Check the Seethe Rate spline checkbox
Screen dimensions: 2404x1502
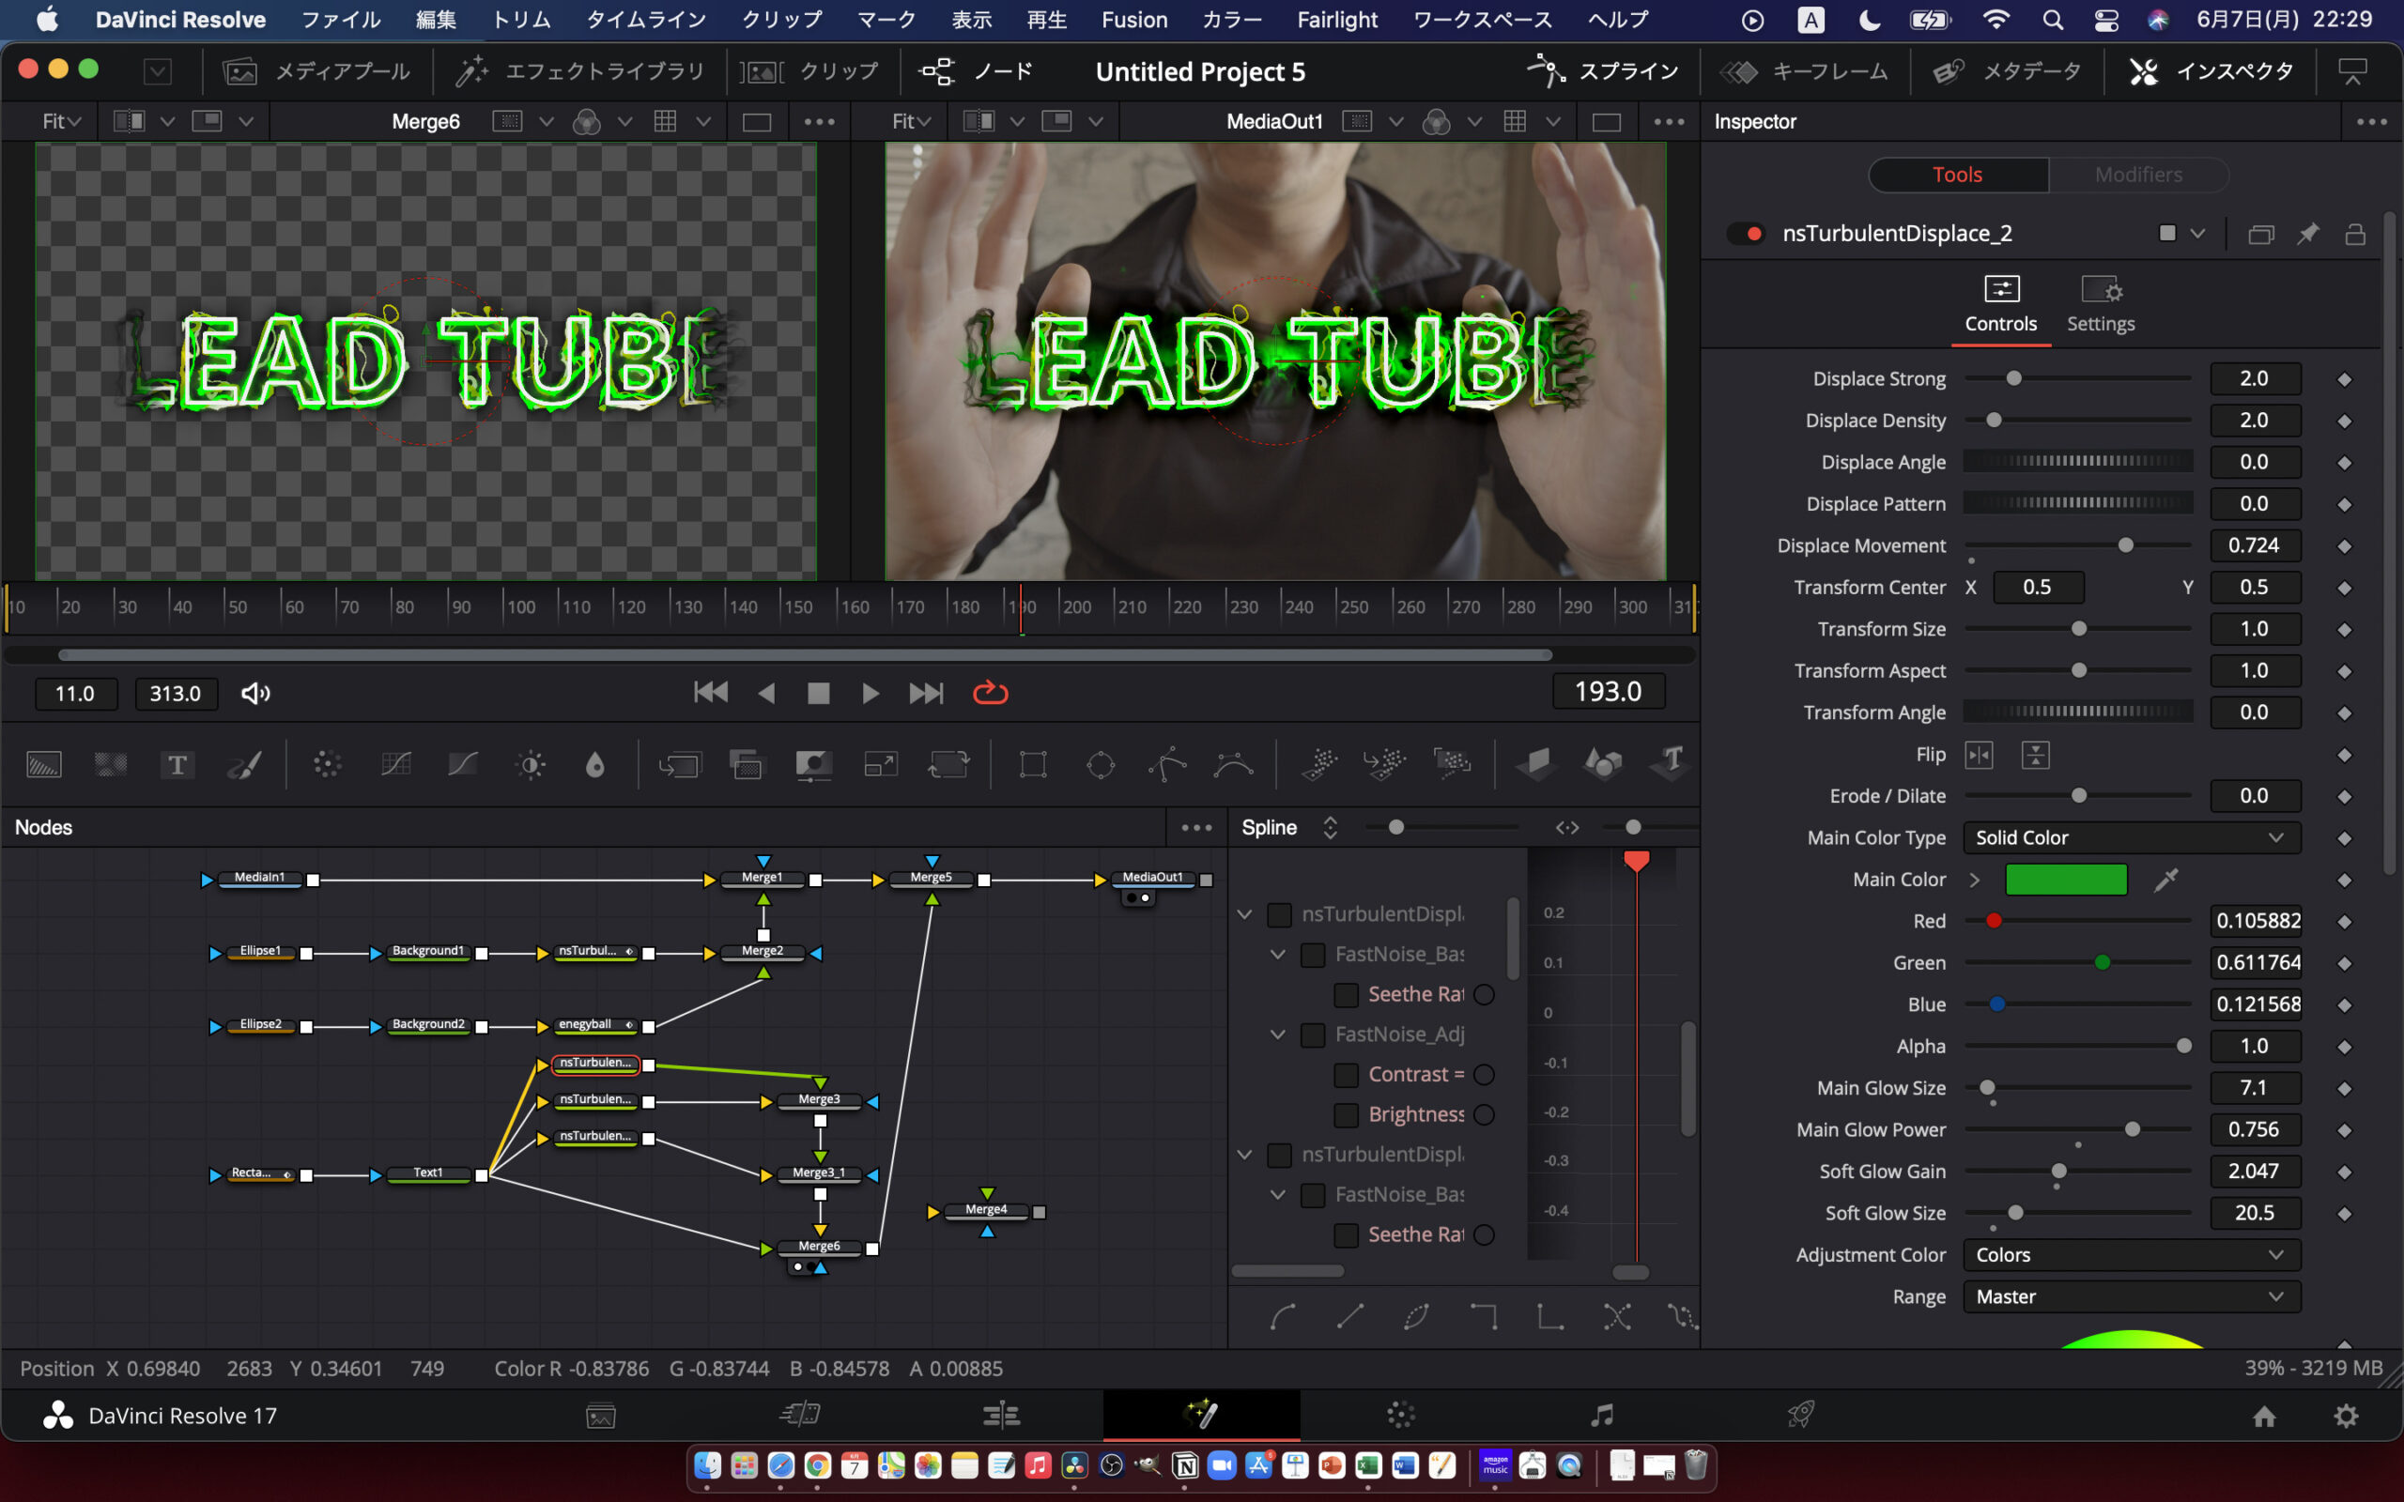click(x=1346, y=994)
